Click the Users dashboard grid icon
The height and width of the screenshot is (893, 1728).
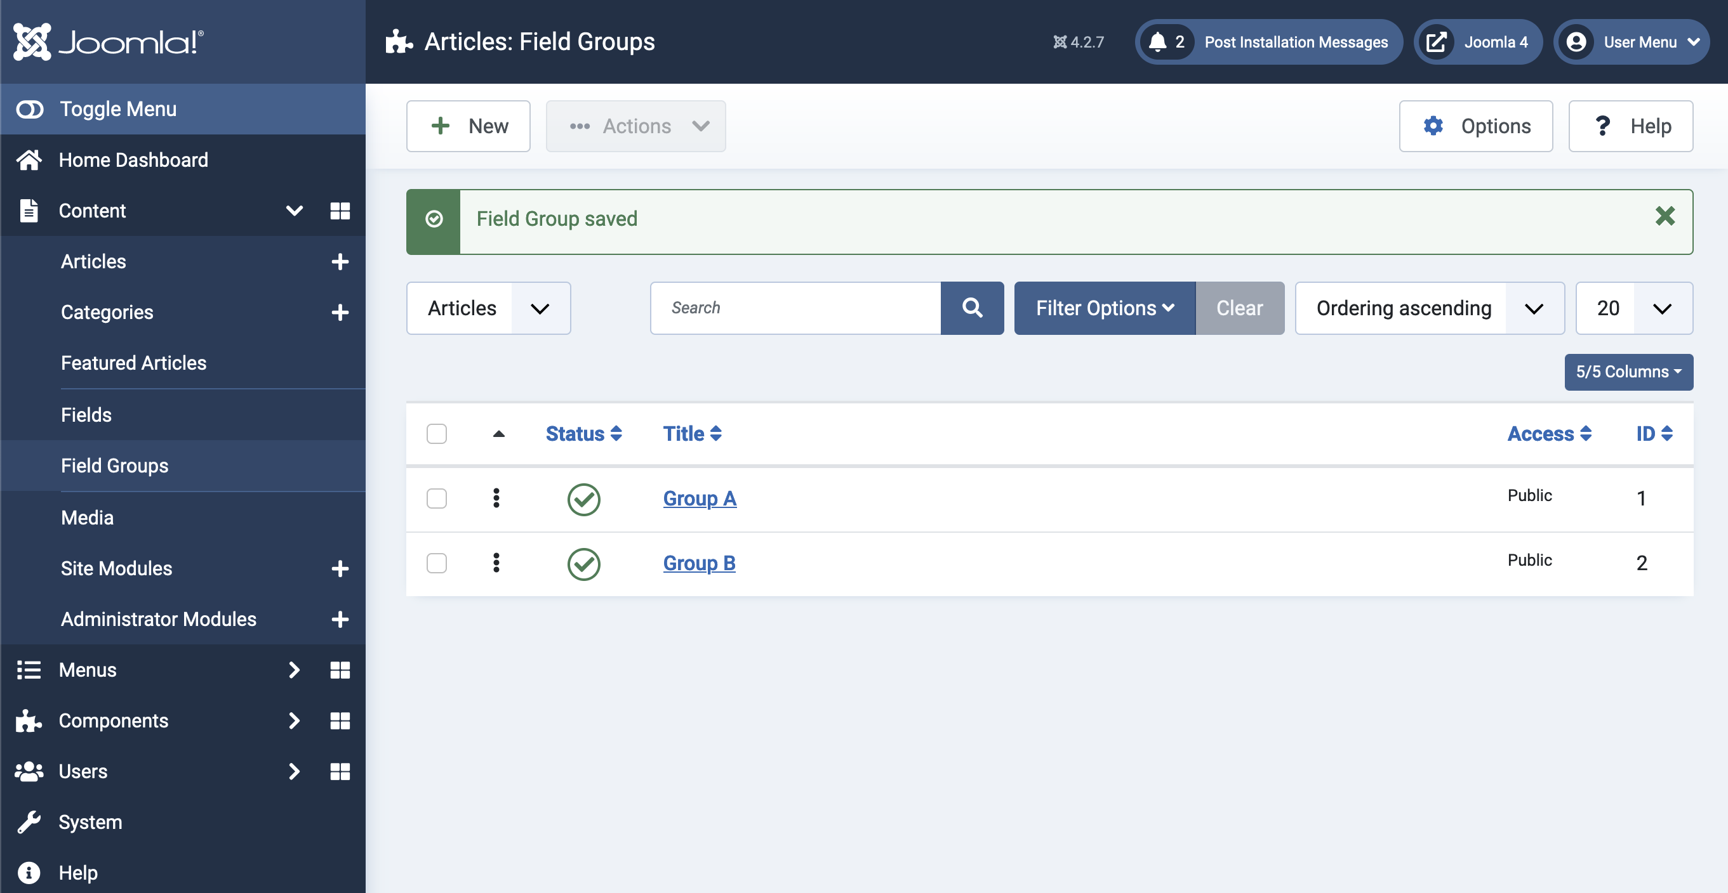pos(340,772)
